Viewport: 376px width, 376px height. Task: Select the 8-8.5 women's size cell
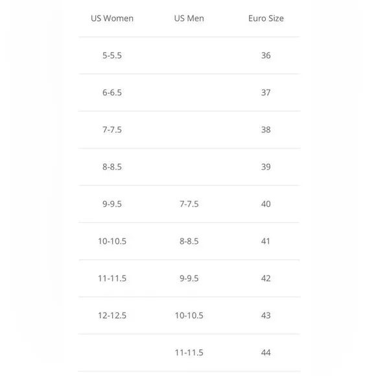pos(112,167)
